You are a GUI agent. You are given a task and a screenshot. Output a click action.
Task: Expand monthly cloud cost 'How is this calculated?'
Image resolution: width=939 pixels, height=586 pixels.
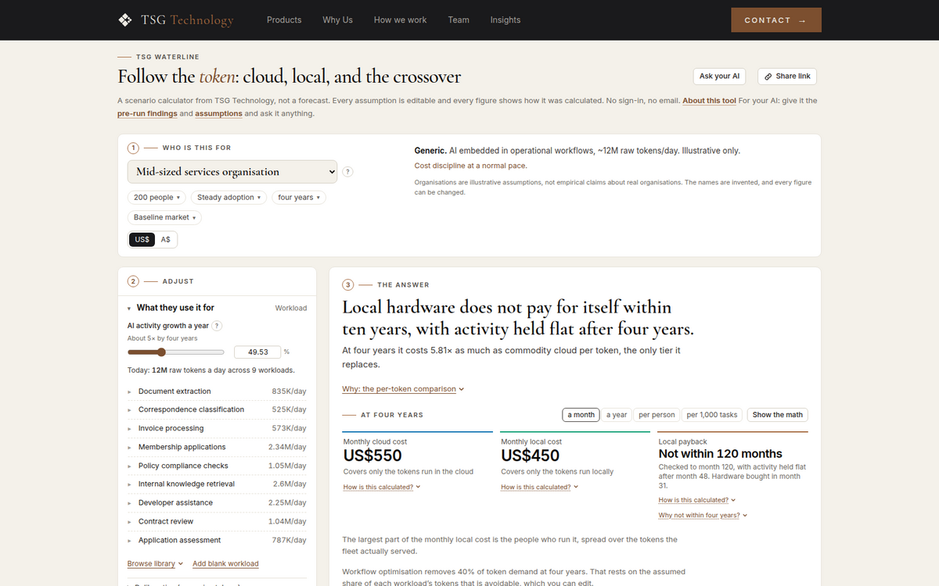click(x=382, y=488)
